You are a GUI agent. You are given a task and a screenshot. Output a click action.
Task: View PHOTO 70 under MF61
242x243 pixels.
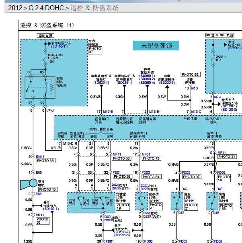point(152,158)
